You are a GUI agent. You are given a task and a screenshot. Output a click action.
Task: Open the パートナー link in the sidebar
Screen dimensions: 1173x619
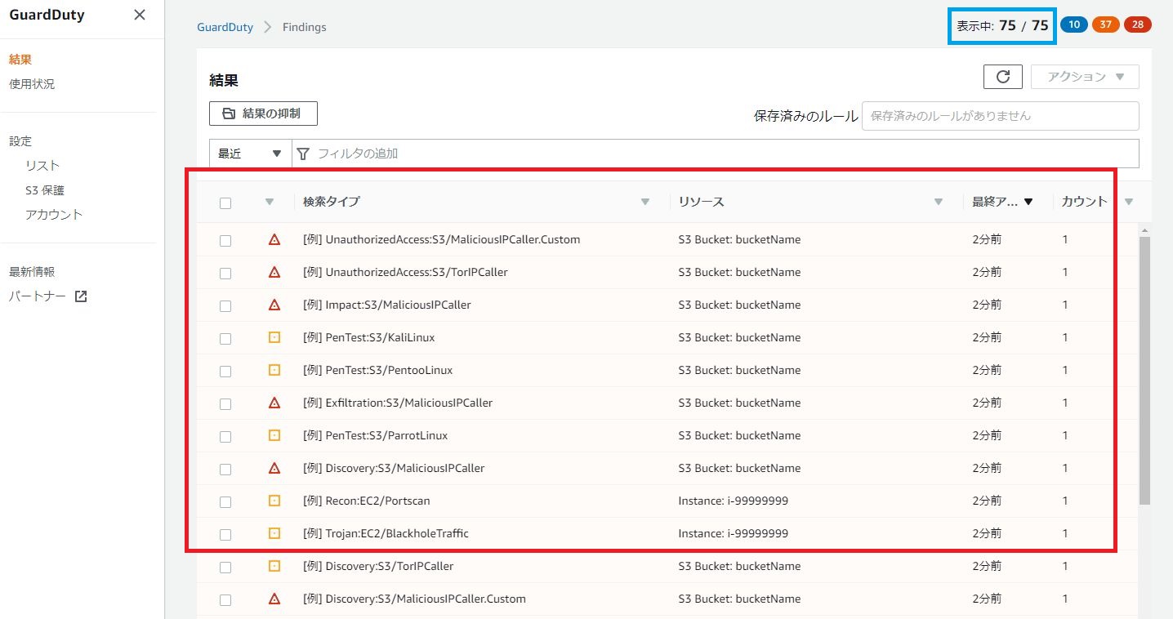[38, 296]
